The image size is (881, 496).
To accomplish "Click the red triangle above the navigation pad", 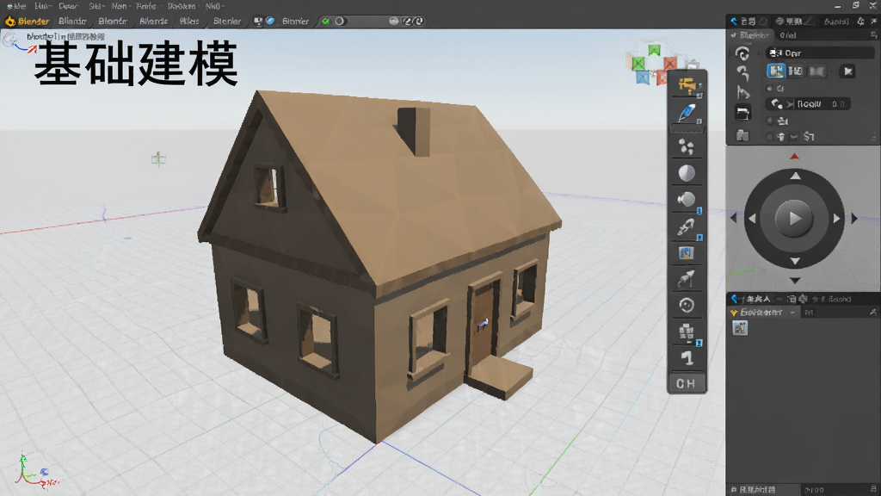I will [x=794, y=157].
